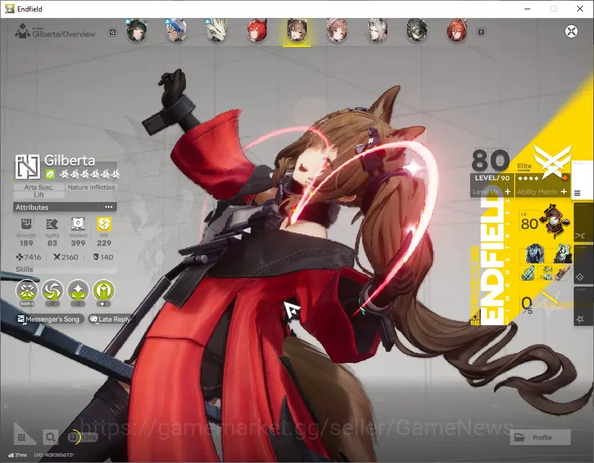Open the third star skill icon
The width and height of the screenshot is (594, 463).
78,291
